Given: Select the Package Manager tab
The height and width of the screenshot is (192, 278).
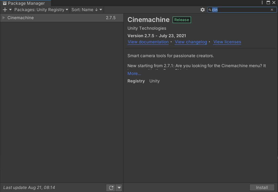Looking at the screenshot, I should 25,3.
